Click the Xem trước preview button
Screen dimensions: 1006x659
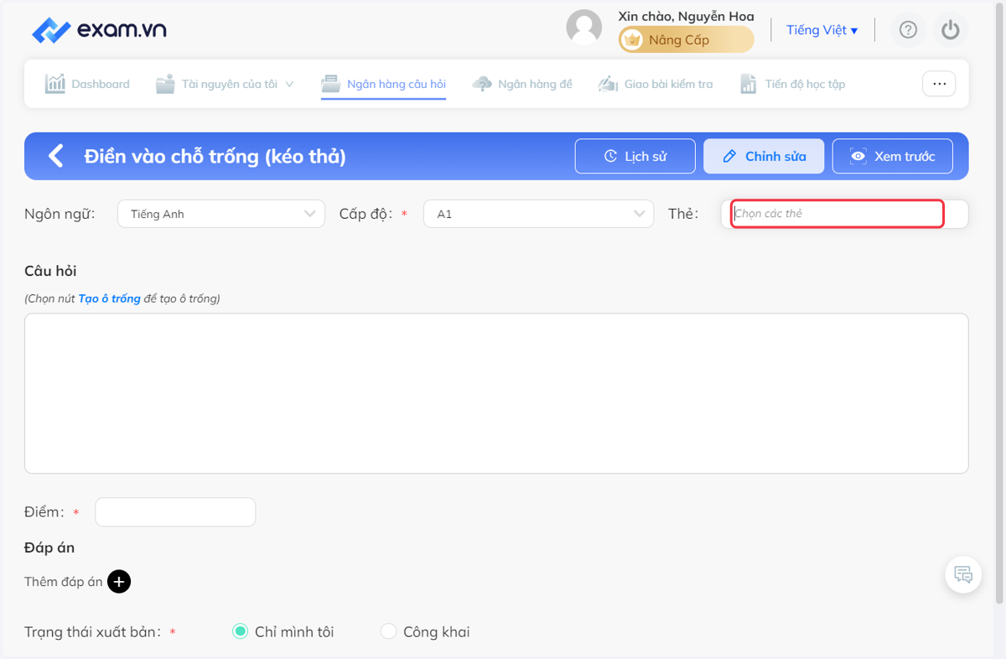click(892, 156)
